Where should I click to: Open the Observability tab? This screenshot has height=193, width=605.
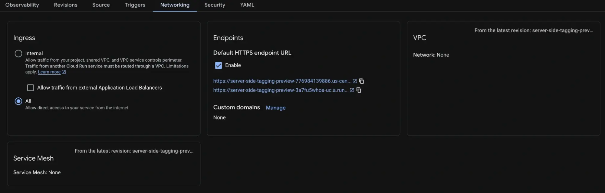[22, 5]
